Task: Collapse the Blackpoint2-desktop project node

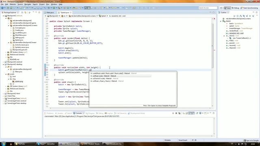Action: pos(3,64)
